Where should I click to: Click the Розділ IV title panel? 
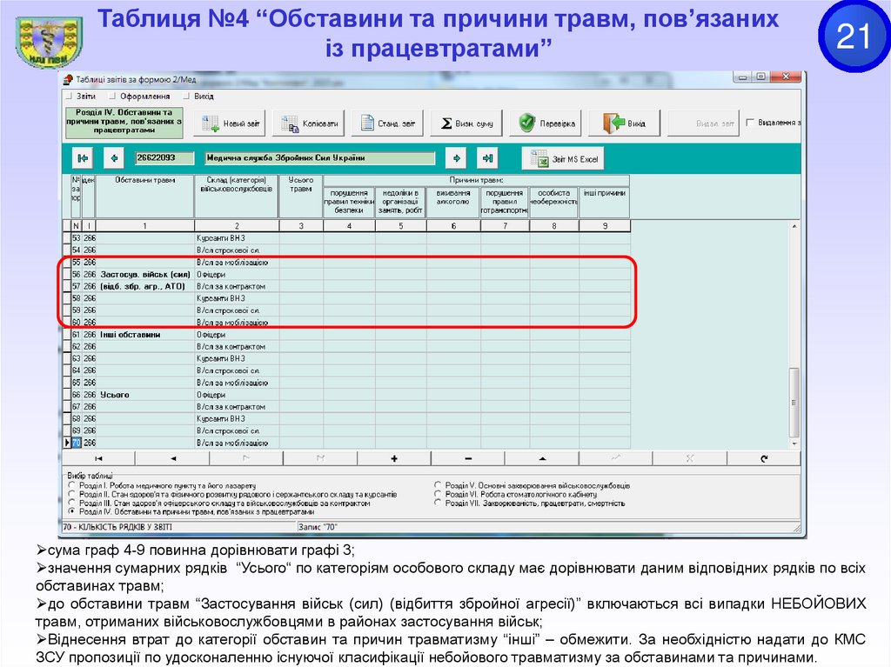pos(124,123)
